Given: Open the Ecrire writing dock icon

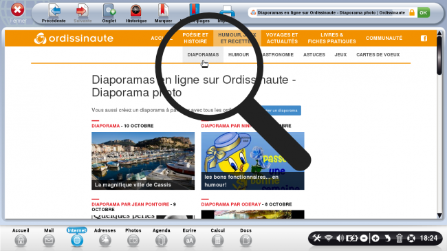Looking at the screenshot, I should [x=189, y=241].
